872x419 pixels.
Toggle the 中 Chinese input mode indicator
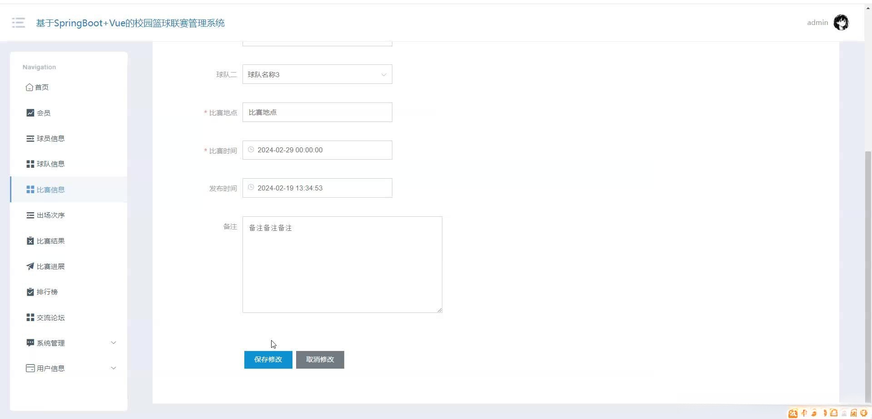[804, 413]
